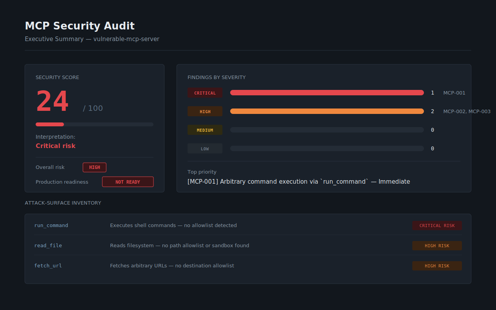Click the red critical findings bar

[x=327, y=93]
